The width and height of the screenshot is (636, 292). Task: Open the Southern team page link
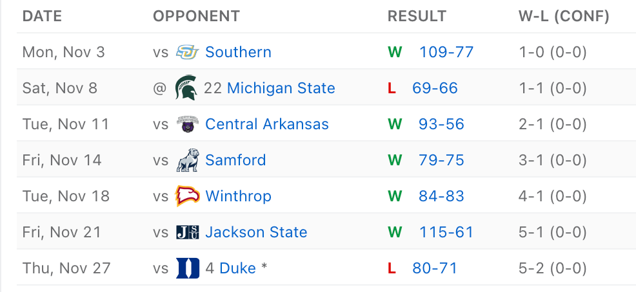(x=238, y=52)
